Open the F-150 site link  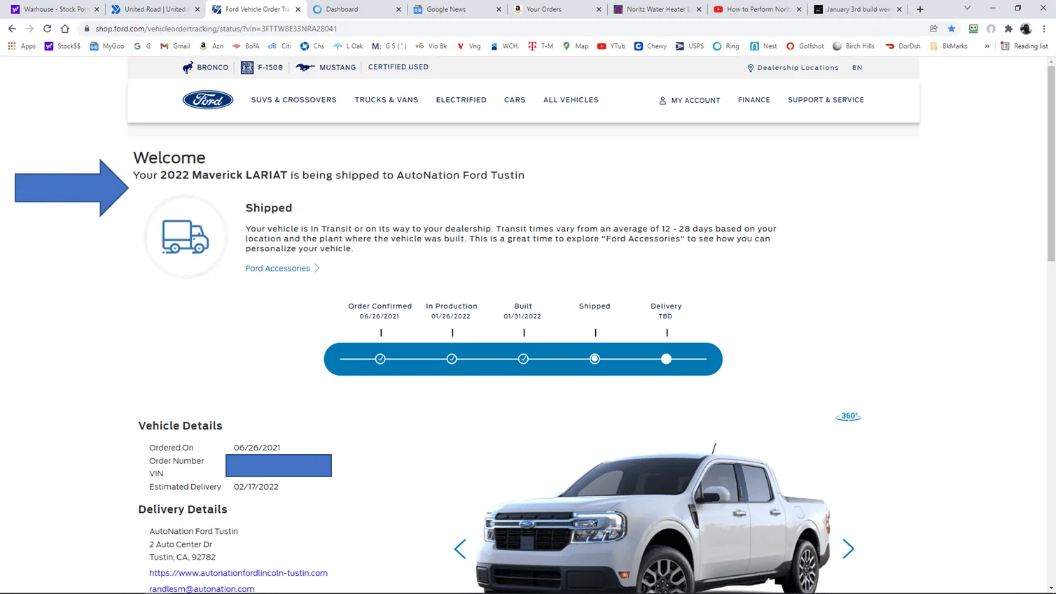262,67
